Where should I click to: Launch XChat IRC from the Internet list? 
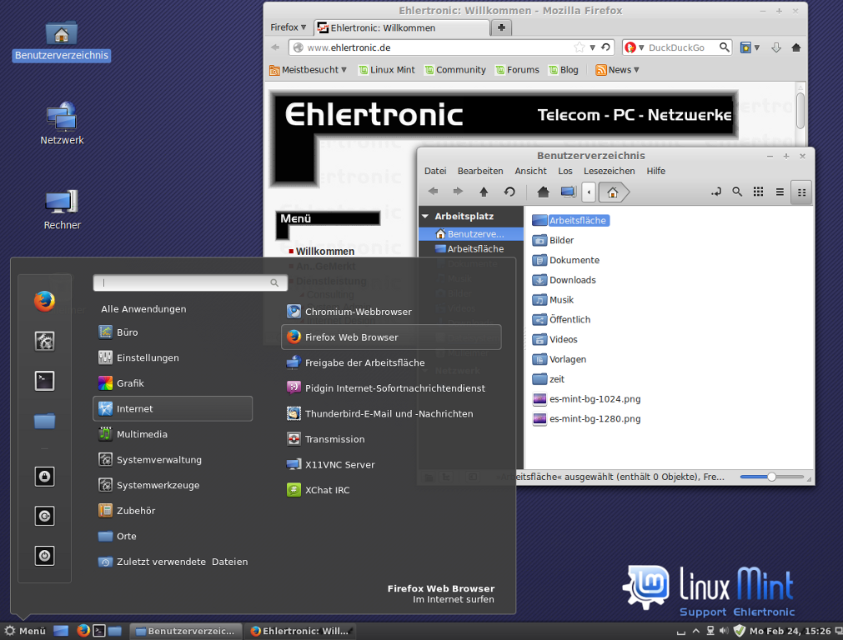coord(327,490)
